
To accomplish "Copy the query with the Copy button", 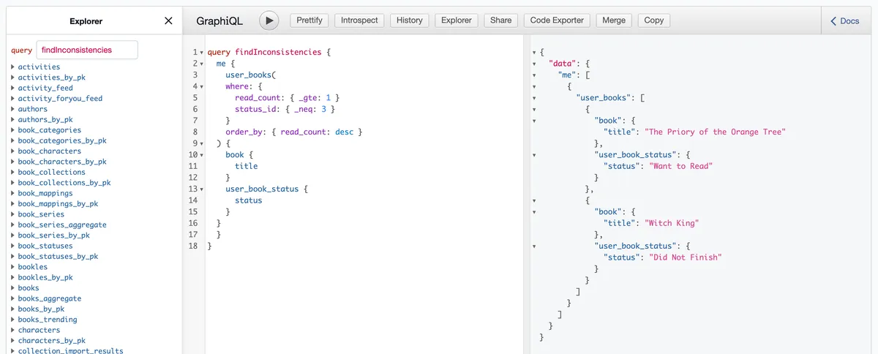I will pos(653,20).
